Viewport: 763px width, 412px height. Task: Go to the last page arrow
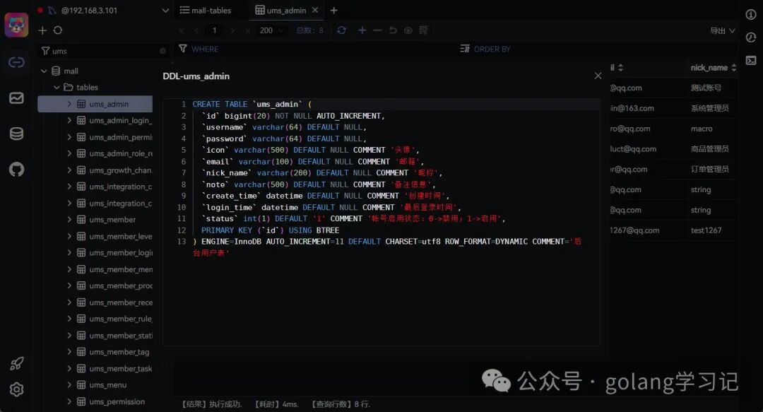(x=248, y=30)
